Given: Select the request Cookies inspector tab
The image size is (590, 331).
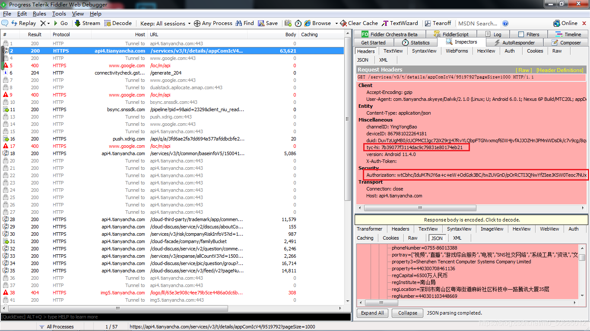Looking at the screenshot, I should click(x=535, y=51).
